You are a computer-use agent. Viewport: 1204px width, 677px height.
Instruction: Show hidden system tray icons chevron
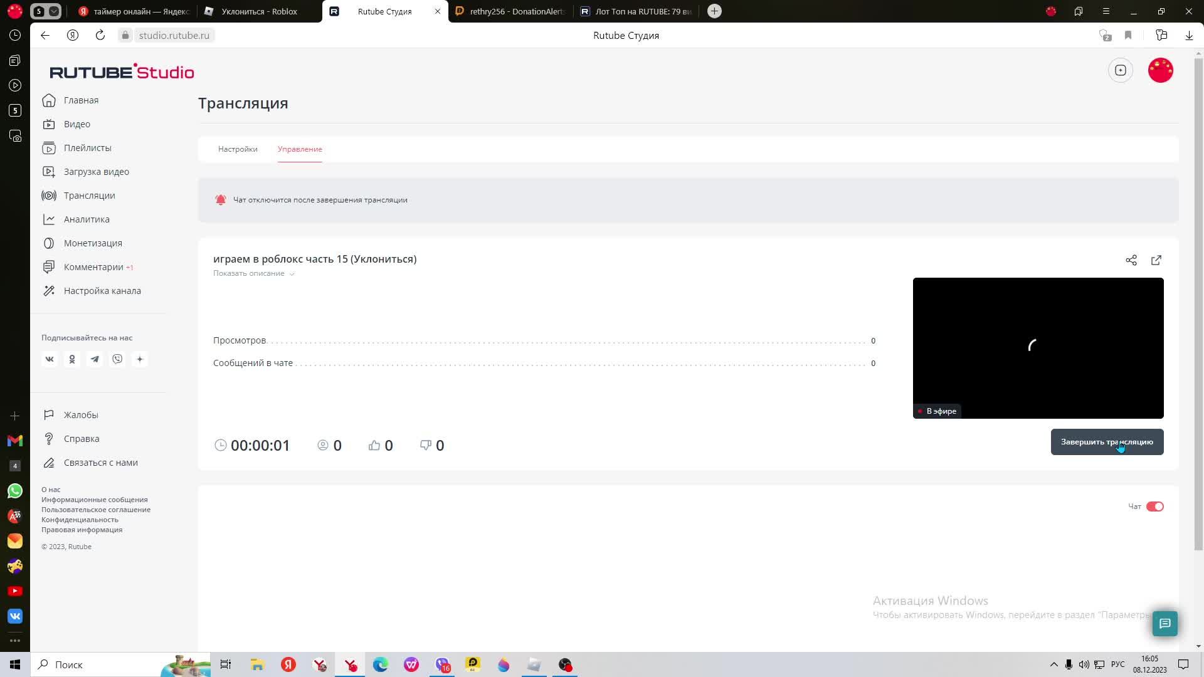click(1053, 664)
